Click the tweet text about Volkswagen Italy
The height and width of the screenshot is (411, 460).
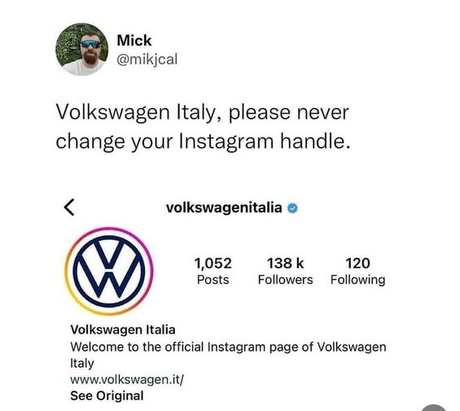tap(203, 127)
